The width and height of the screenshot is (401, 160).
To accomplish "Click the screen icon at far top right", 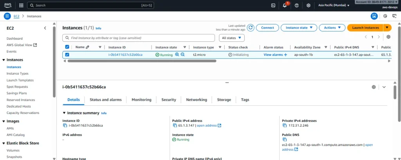I will pyautogui.click(x=394, y=16).
